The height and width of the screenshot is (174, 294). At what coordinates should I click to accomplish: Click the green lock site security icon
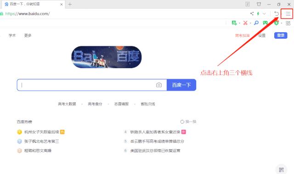point(1,14)
